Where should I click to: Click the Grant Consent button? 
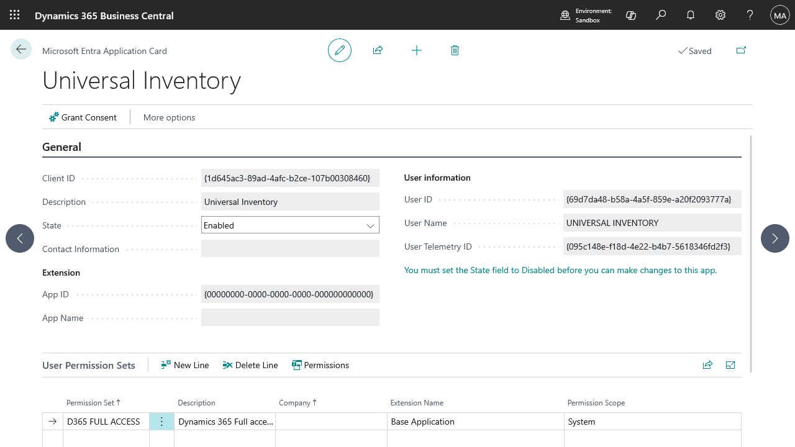[83, 117]
